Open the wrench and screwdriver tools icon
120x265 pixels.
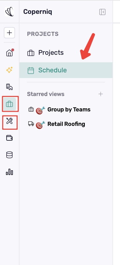click(x=9, y=121)
